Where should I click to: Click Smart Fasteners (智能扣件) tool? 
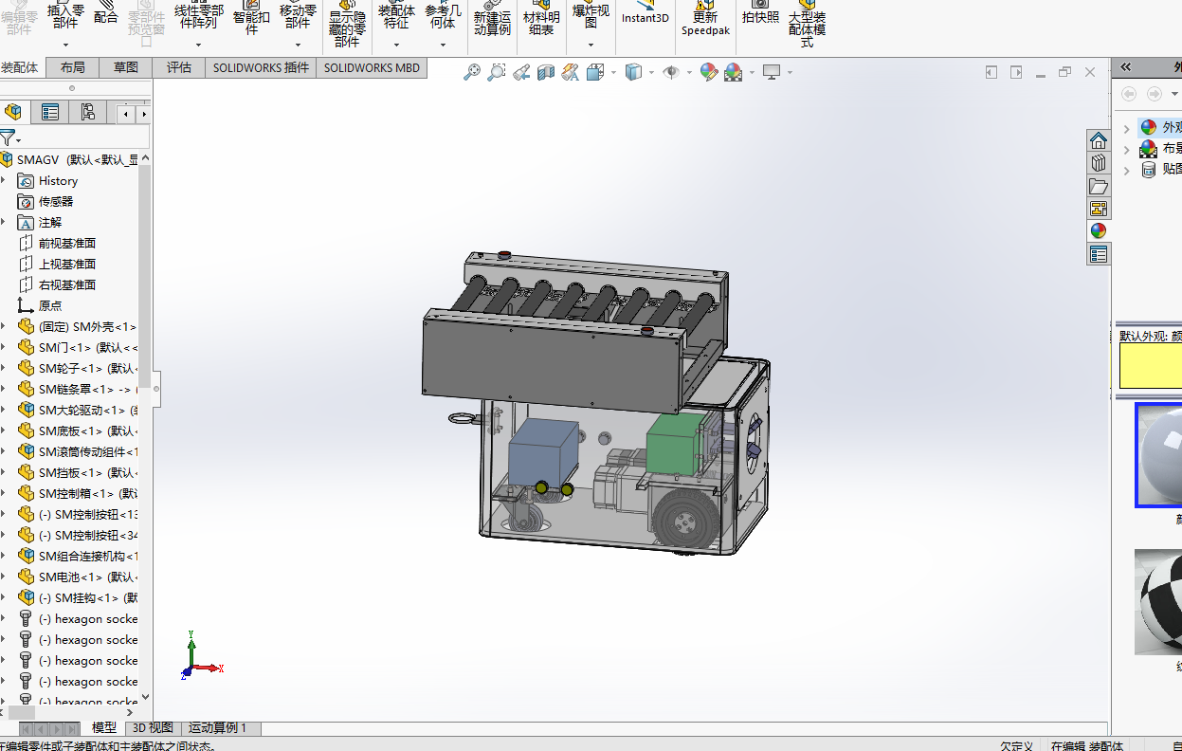251,19
